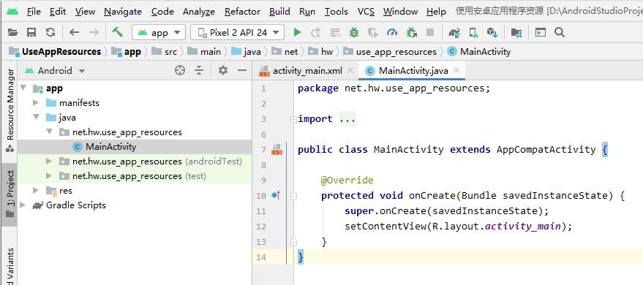This screenshot has width=643, height=285.
Task: Unfold the import block on line 3
Action: [x=293, y=119]
